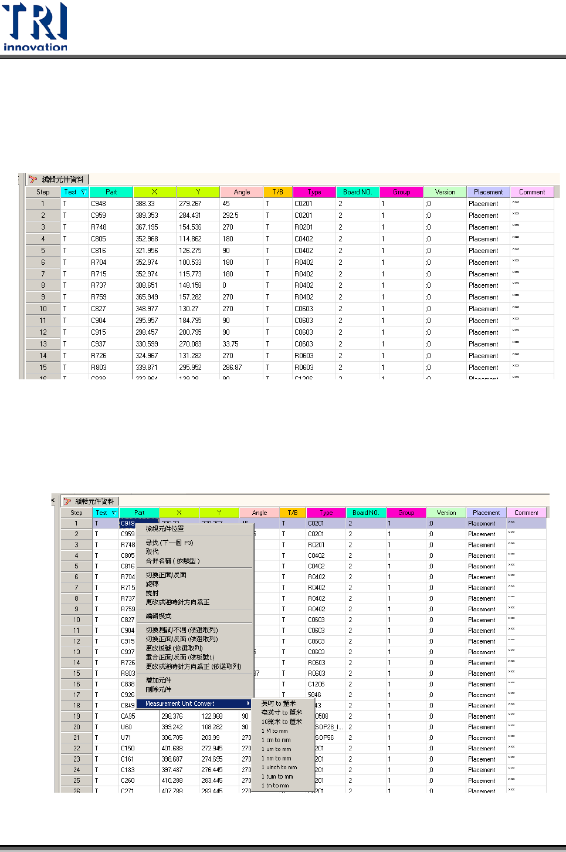Click the Placement column header in lower table
This screenshot has width=566, height=852.
coord(486,513)
